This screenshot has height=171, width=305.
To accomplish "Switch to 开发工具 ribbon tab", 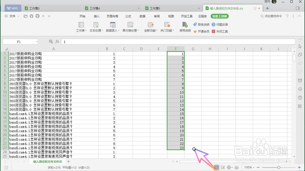I will (187, 16).
